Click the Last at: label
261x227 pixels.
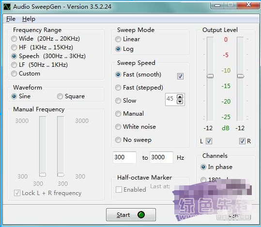coord(160,186)
